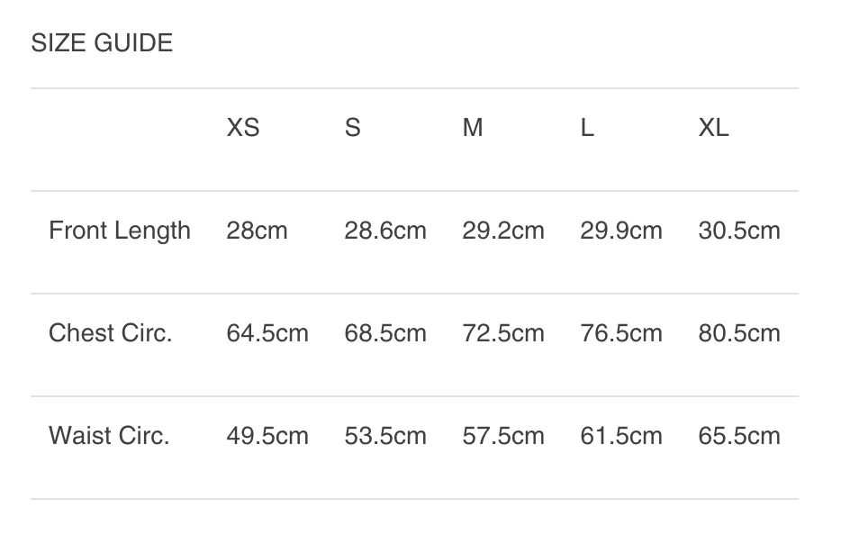Click the Chest Circ. row label
The width and height of the screenshot is (841, 535).
[x=111, y=333]
